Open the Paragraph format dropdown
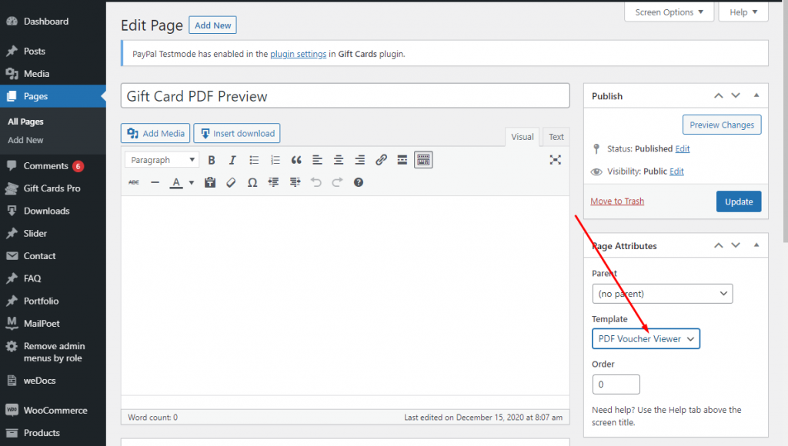Screen dimensions: 788x446 coord(162,160)
